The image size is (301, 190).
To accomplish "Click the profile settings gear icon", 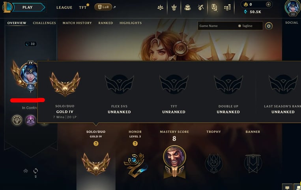I will [x=269, y=26].
